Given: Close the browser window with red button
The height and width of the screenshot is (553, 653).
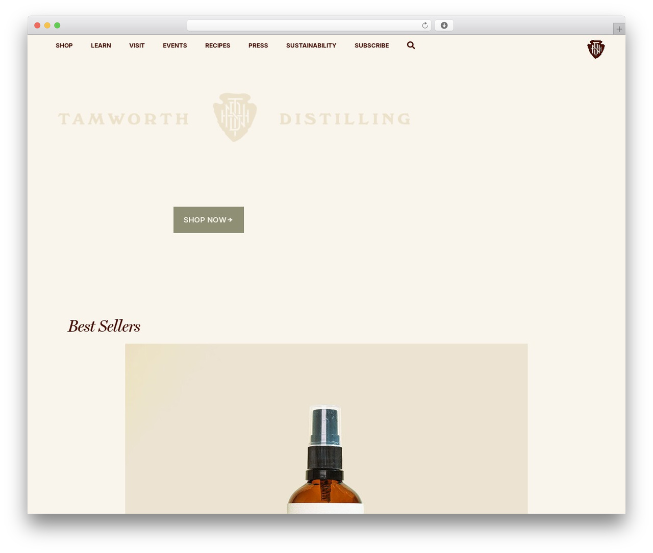Looking at the screenshot, I should tap(37, 26).
